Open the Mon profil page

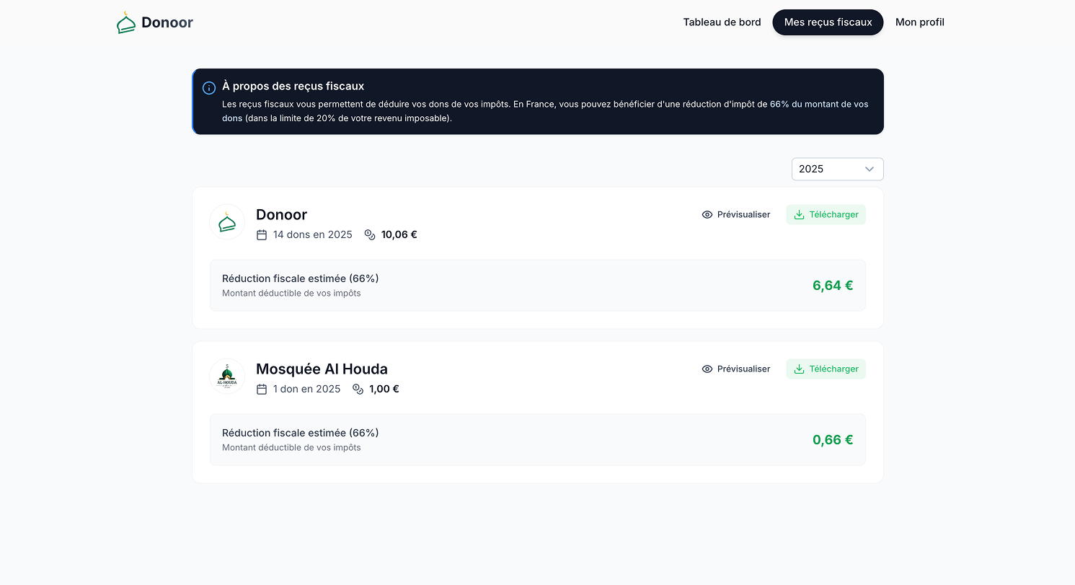click(919, 22)
